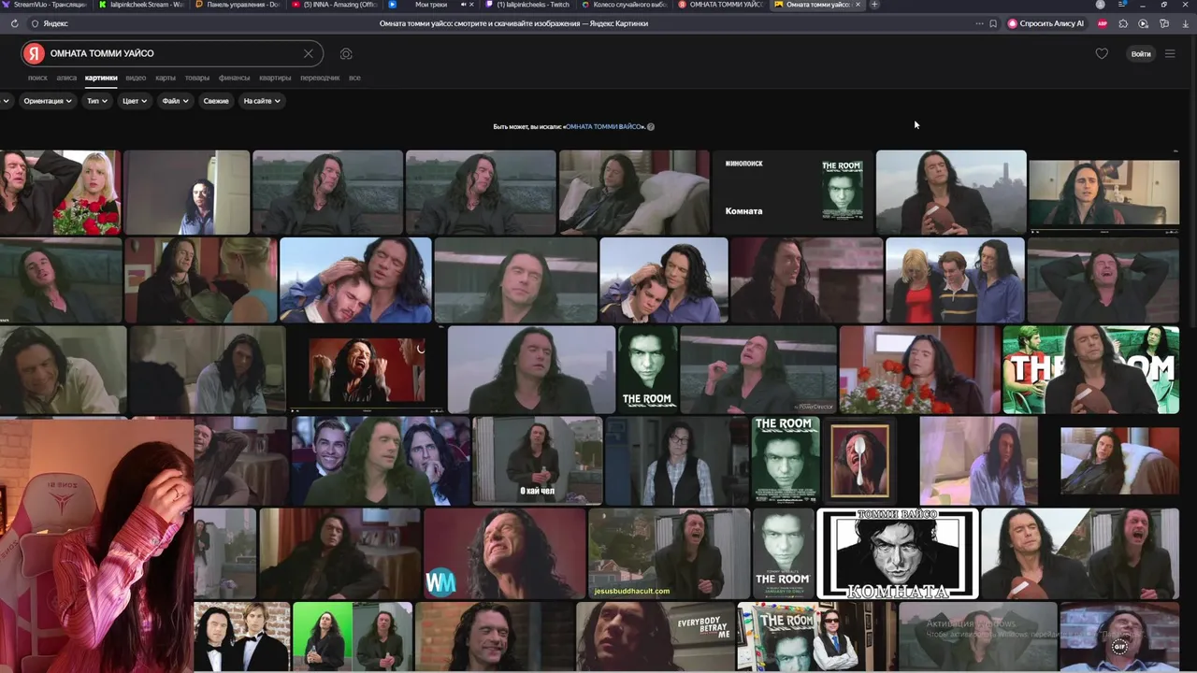This screenshot has width=1197, height=673.
Task: Open browser extensions puzzle icon
Action: tap(1123, 23)
